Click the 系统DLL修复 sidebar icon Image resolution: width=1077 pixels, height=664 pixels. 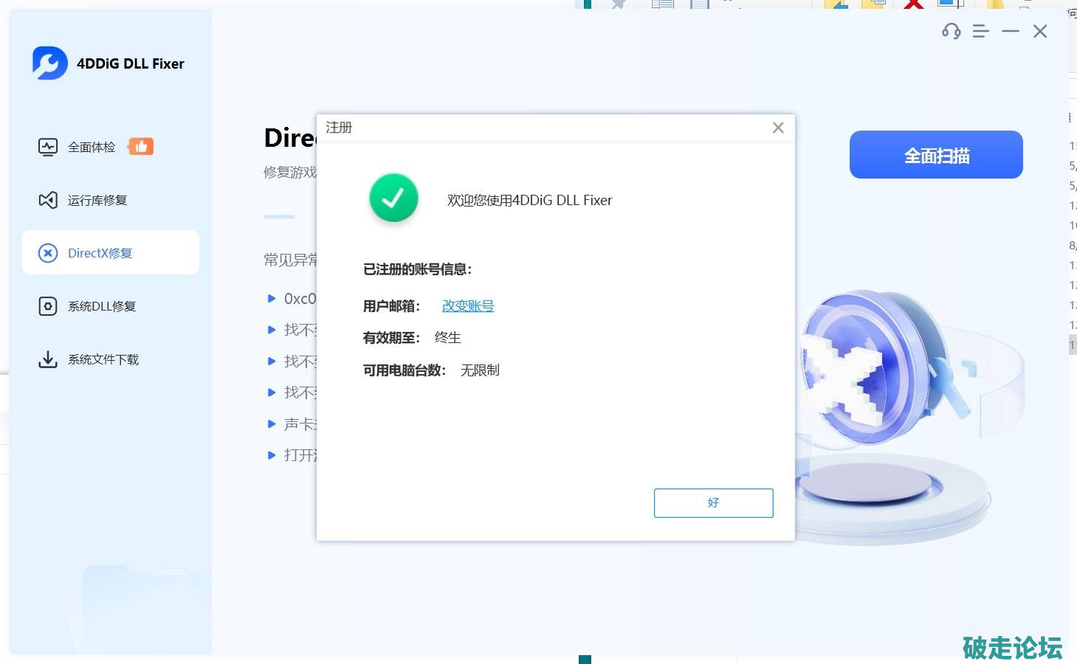click(48, 306)
